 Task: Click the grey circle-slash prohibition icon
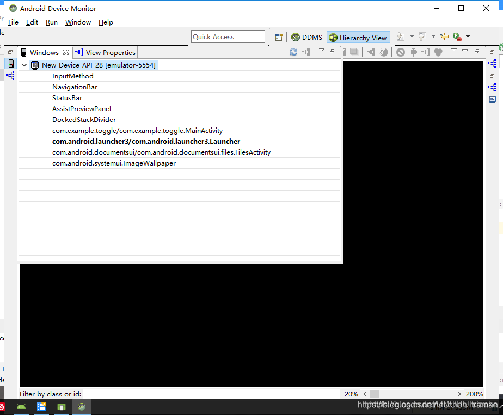[400, 52]
